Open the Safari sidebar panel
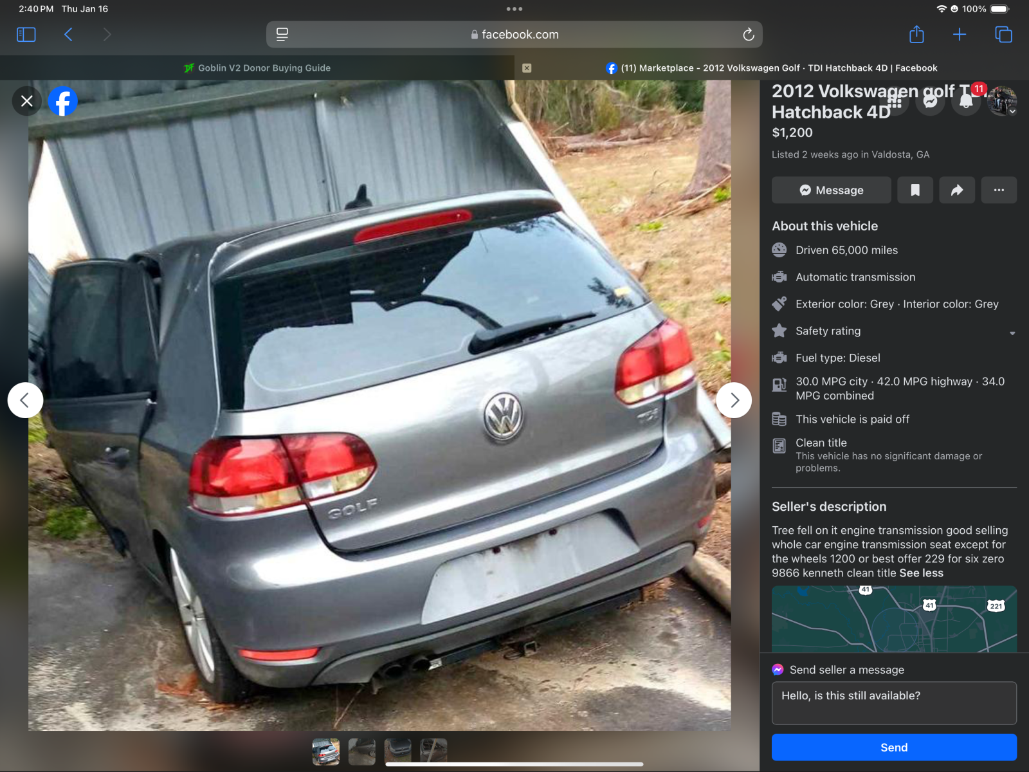Image resolution: width=1029 pixels, height=772 pixels. pos(26,35)
